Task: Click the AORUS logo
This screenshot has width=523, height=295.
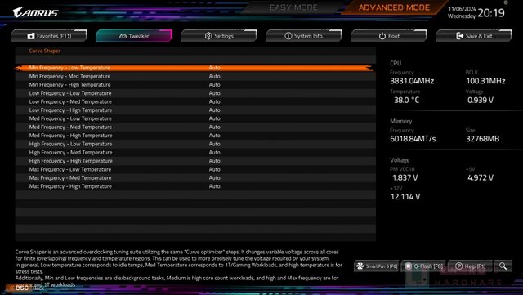Action: [35, 13]
